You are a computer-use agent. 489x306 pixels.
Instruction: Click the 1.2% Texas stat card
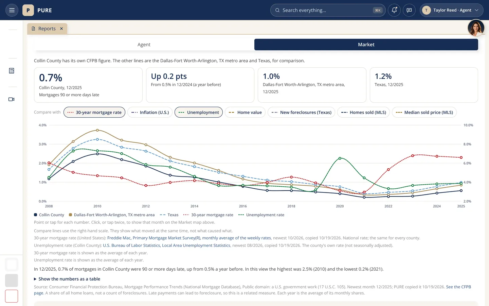424,85
